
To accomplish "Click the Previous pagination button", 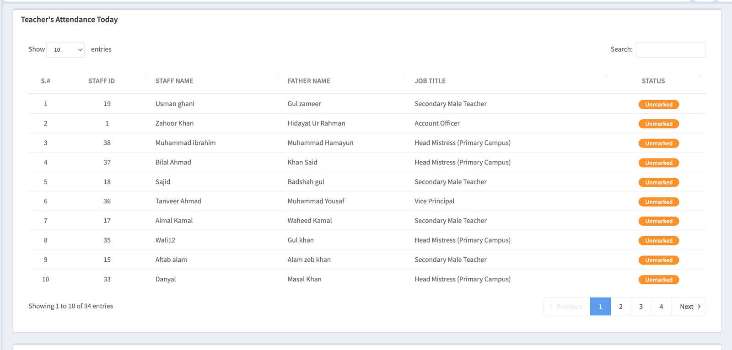I will (567, 307).
